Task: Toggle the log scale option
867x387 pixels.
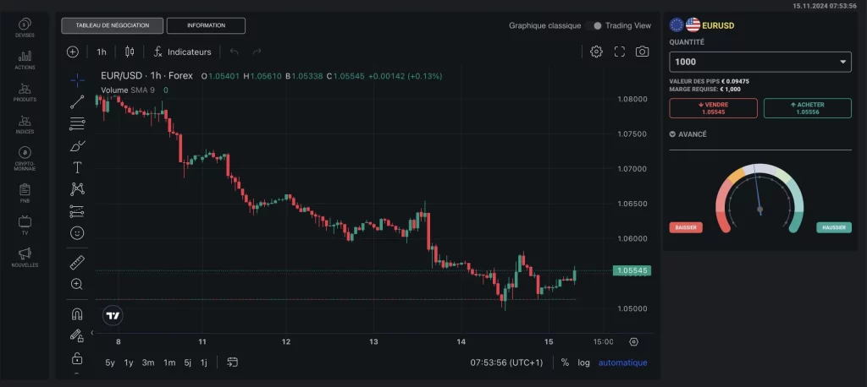Action: tap(584, 362)
